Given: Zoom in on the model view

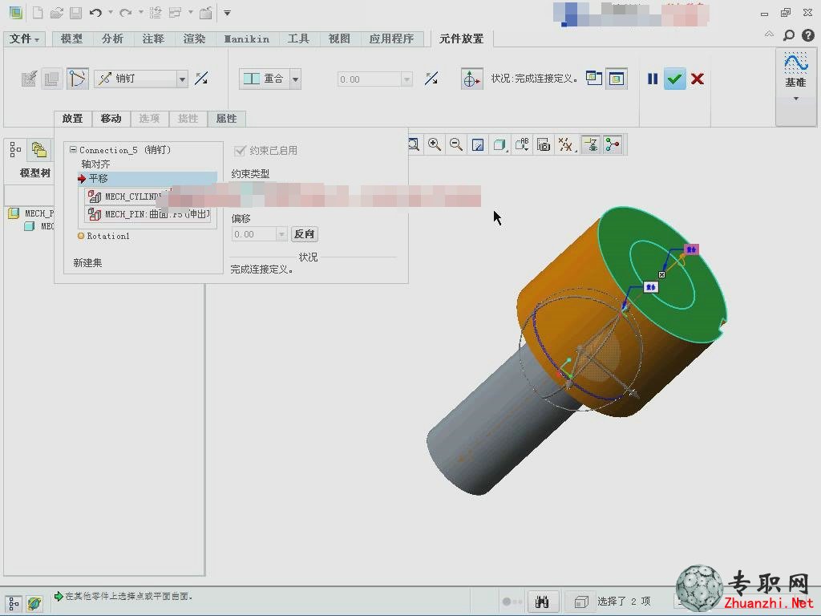Looking at the screenshot, I should 434,144.
